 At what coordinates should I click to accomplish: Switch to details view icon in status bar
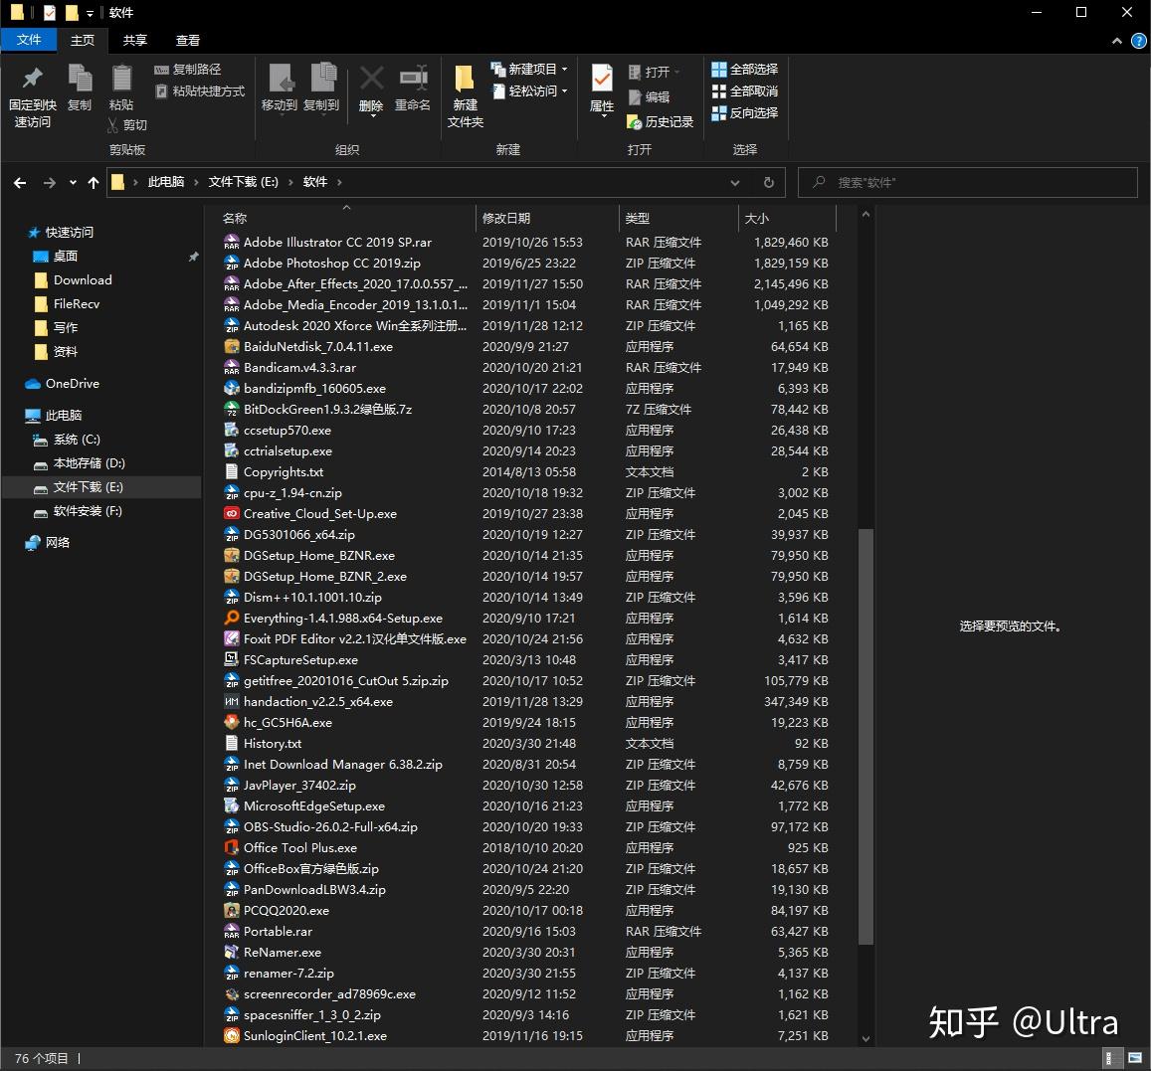1113,1058
